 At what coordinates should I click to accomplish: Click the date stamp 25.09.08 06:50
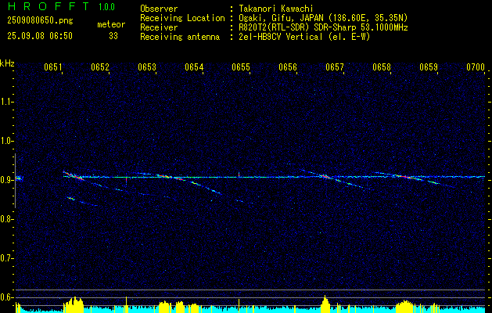(40, 36)
